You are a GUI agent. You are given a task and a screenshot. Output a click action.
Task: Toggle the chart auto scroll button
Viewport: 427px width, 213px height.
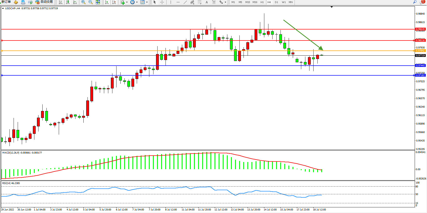(x=107, y=2)
